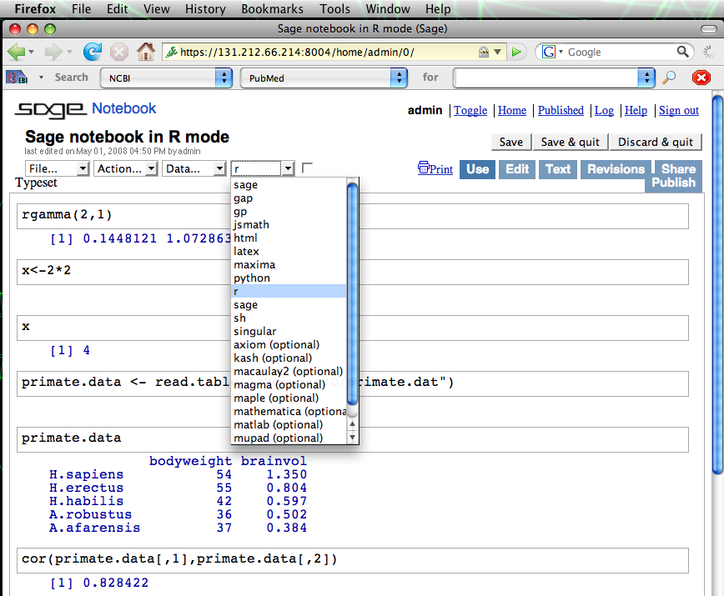The image size is (724, 596).
Task: Toggle the Typeset checkbox
Action: pos(308,168)
